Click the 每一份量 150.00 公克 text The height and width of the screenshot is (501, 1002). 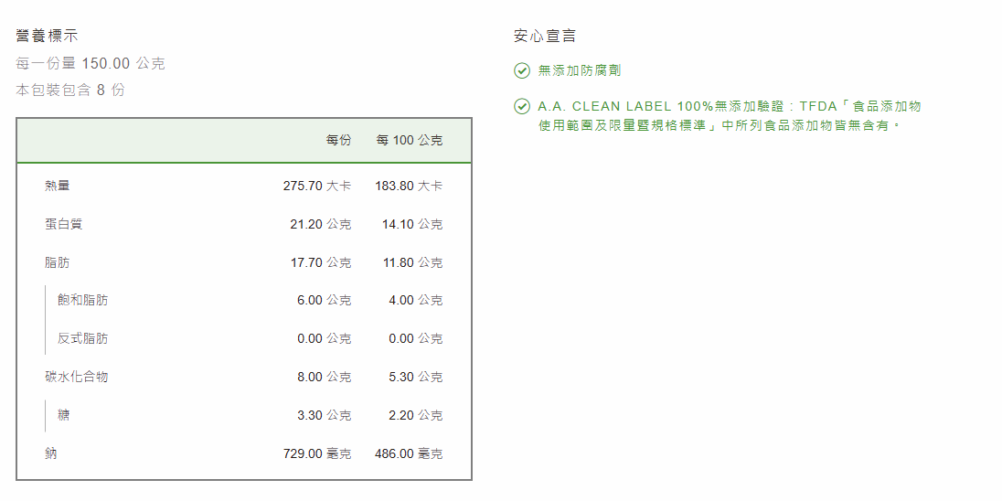[x=91, y=63]
